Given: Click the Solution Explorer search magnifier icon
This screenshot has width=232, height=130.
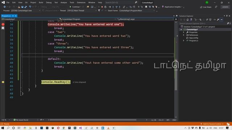Looking at the screenshot, I should pyautogui.click(x=228, y=23).
